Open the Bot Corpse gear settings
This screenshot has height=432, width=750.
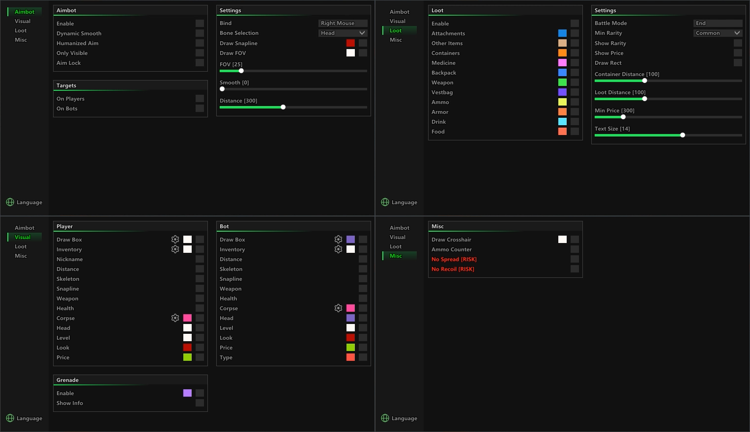pos(338,308)
